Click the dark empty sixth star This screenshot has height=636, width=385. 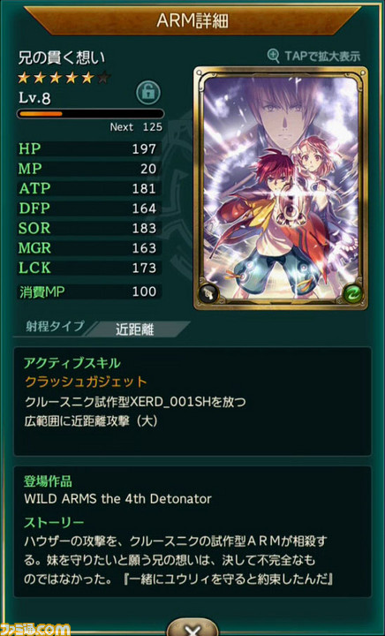pyautogui.click(x=103, y=78)
